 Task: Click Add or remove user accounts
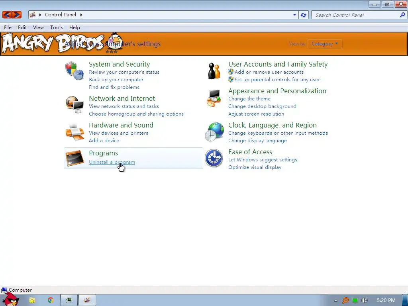click(x=269, y=72)
